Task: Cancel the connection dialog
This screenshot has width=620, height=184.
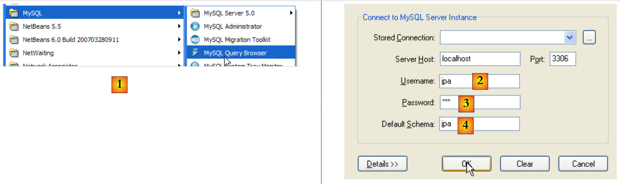Action: pos(583,164)
